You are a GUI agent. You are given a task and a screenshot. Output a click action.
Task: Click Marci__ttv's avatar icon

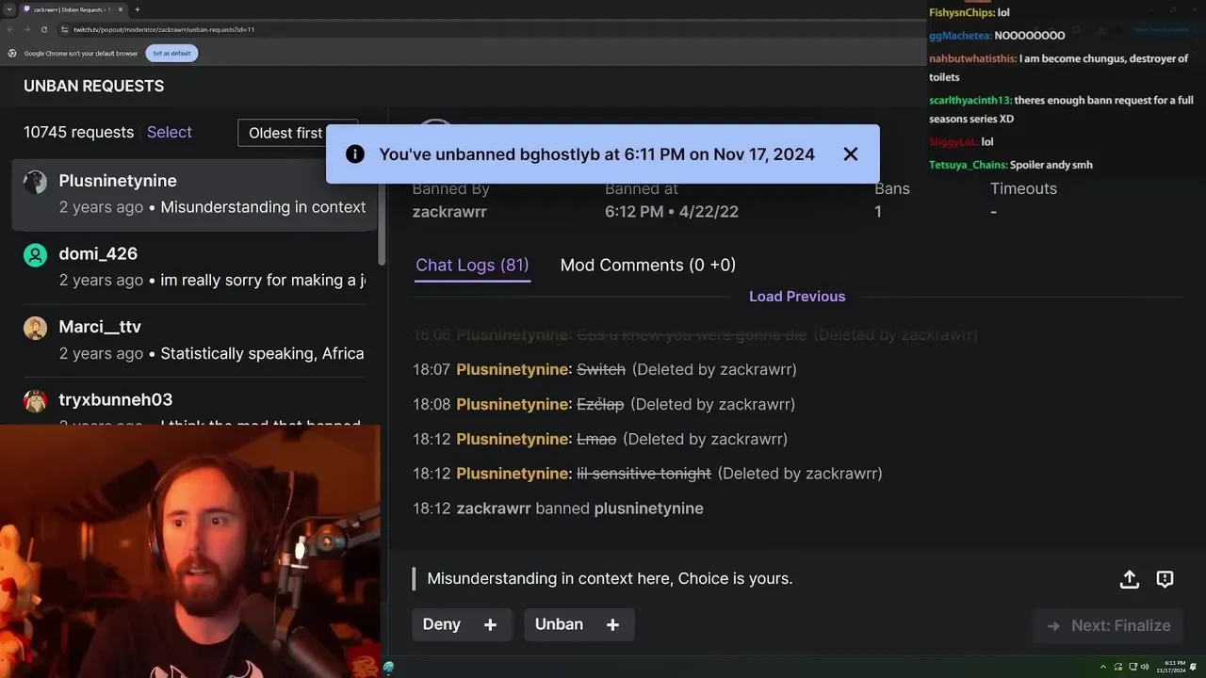[35, 328]
